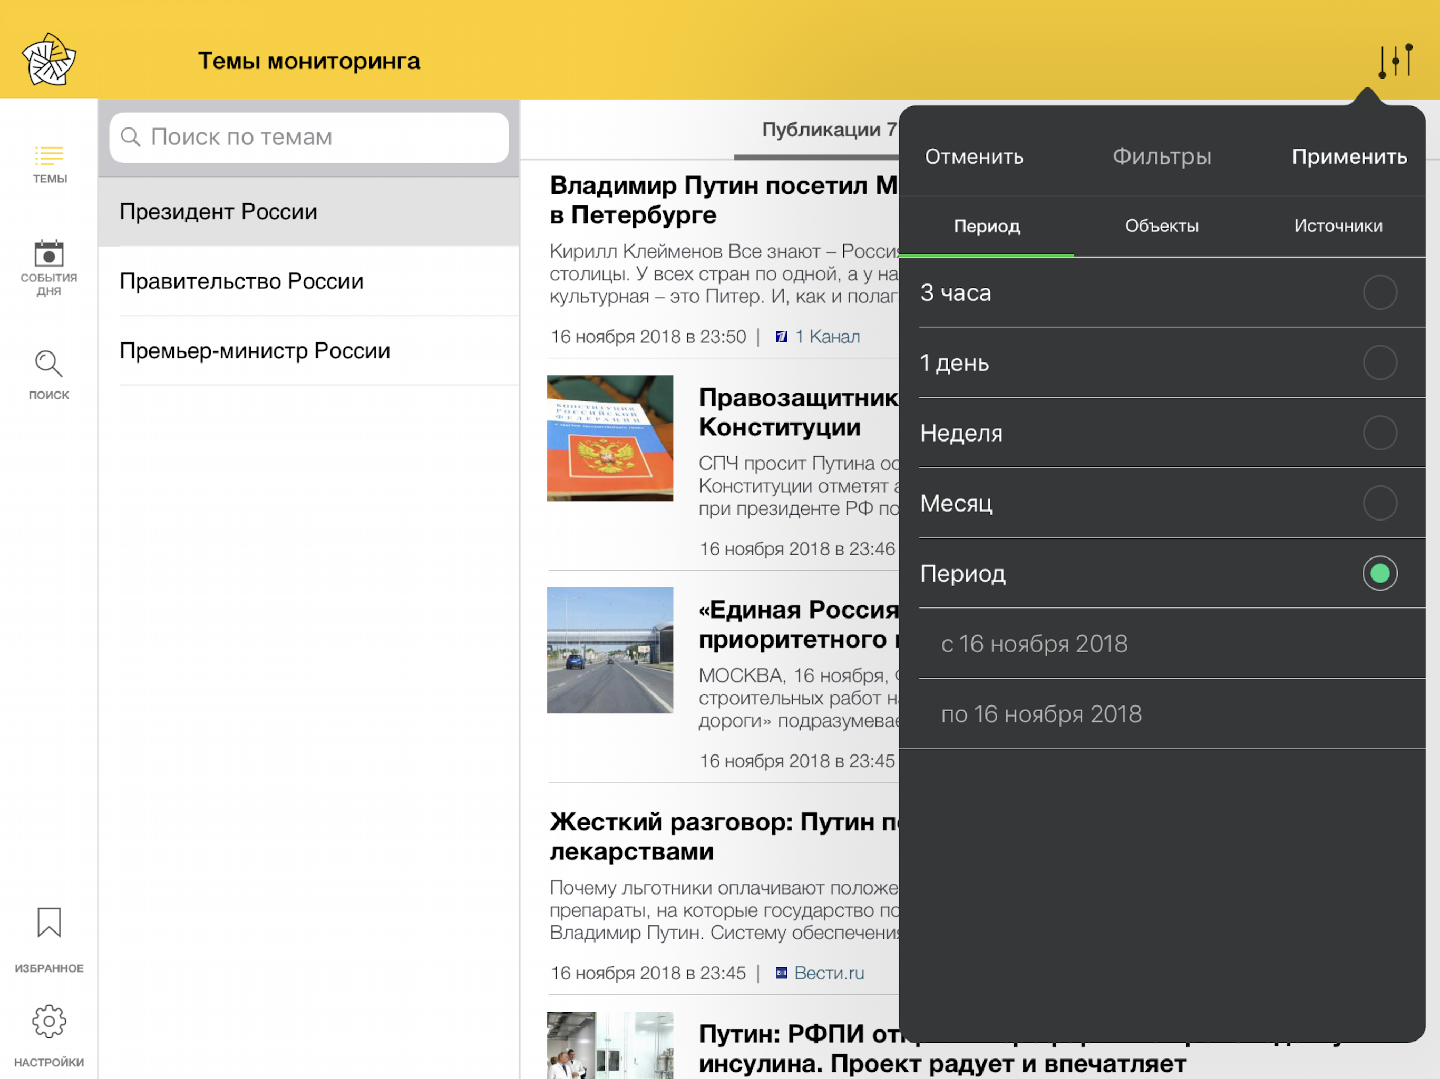Image resolution: width=1440 pixels, height=1079 pixels.
Task: Open article «Единая Россия»
Action: [799, 625]
